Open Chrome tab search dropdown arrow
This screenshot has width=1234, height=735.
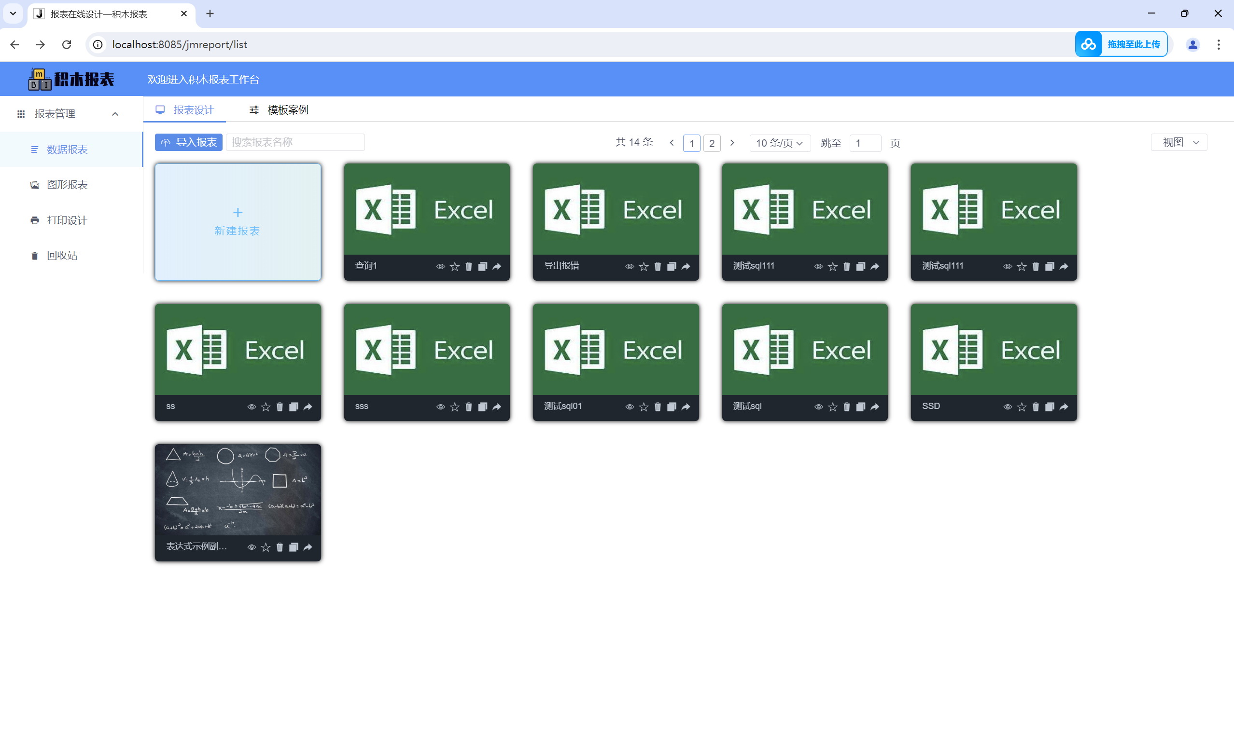13,14
